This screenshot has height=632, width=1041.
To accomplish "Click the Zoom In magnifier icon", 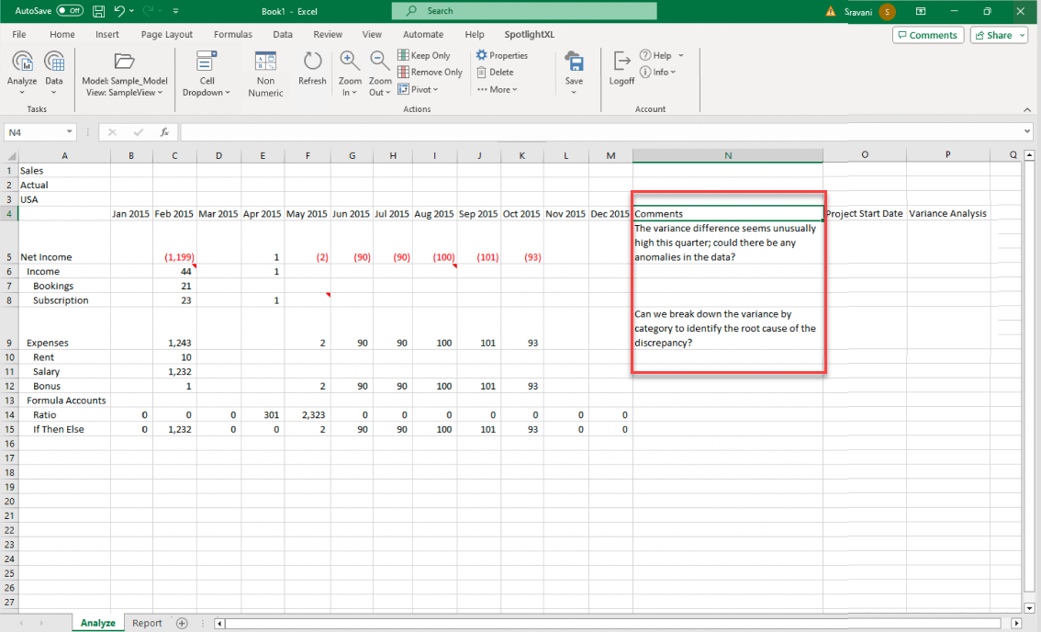I will tap(349, 61).
